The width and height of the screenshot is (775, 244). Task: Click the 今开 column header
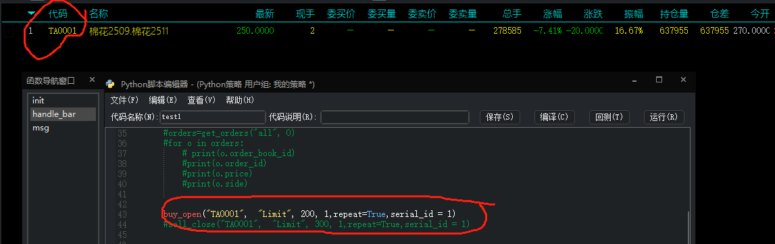coord(759,14)
